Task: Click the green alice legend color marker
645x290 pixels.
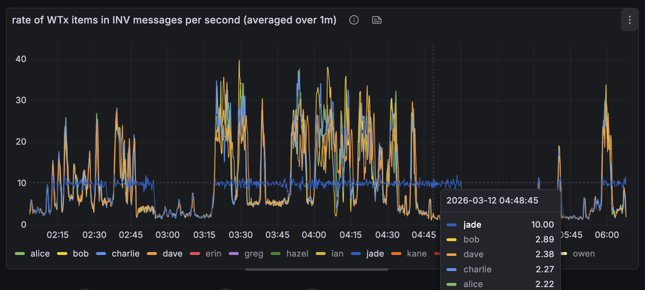Action: click(20, 254)
